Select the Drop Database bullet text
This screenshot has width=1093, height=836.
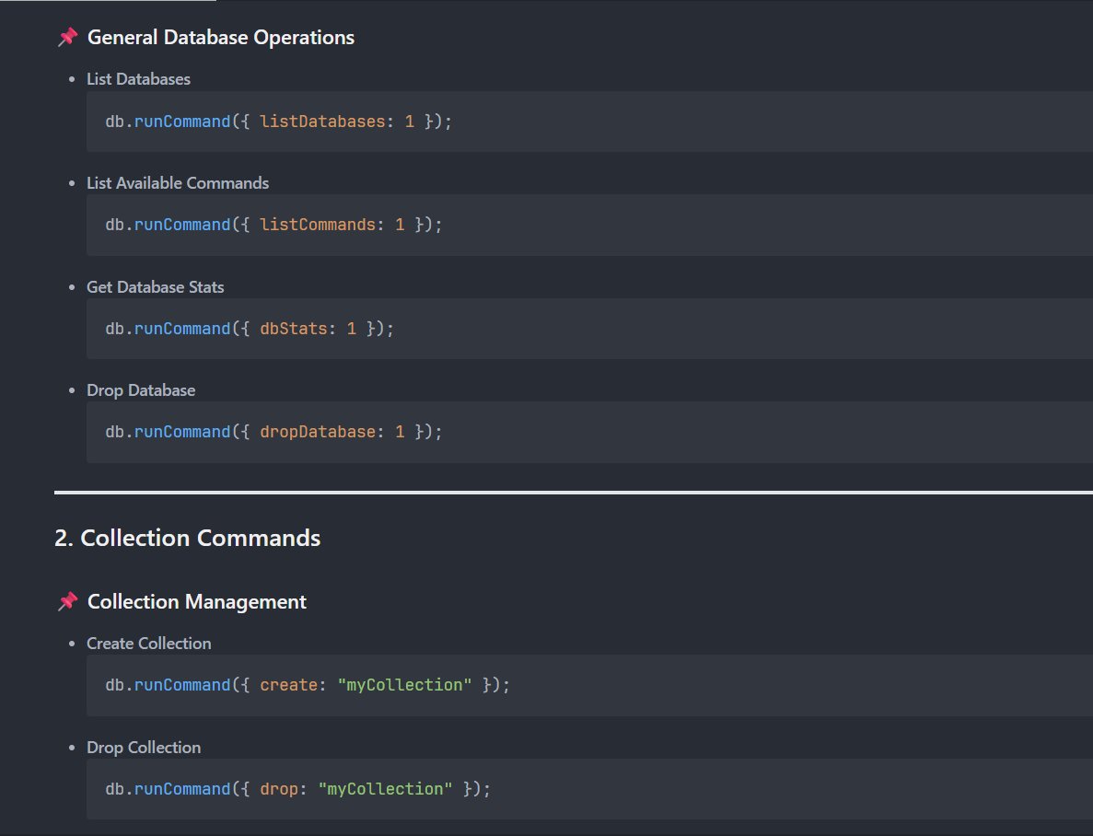tap(141, 389)
